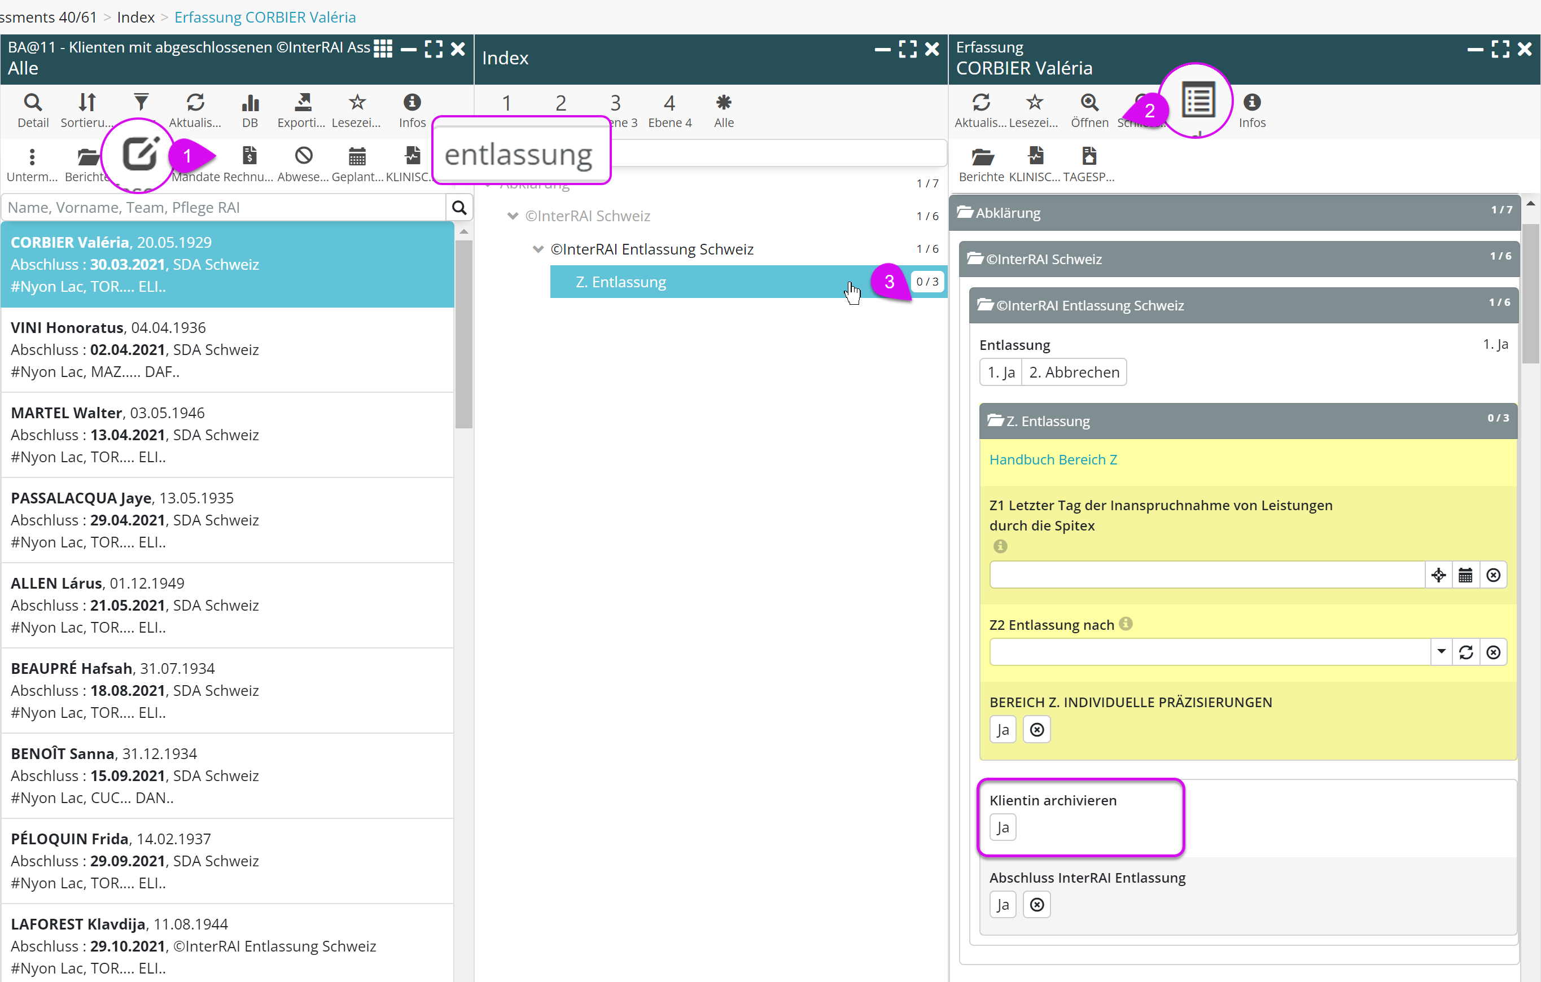
Task: Collapse the ©InterRAI Entlassung Schweiz tree node
Action: click(538, 249)
